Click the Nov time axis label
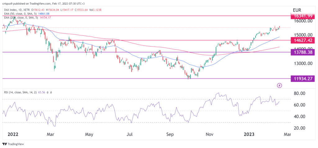This screenshot has width=318, height=148. coord(209,134)
